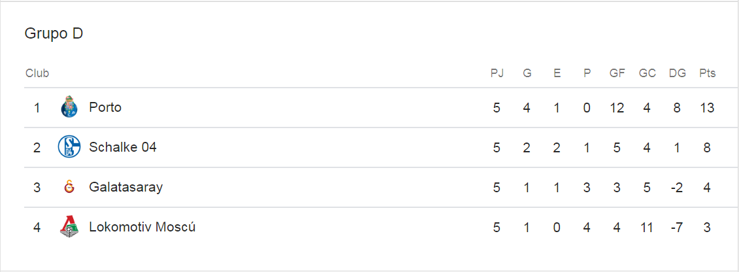Click Galatasaray's -2 goal difference
The height and width of the screenshot is (272, 739).
click(x=677, y=187)
